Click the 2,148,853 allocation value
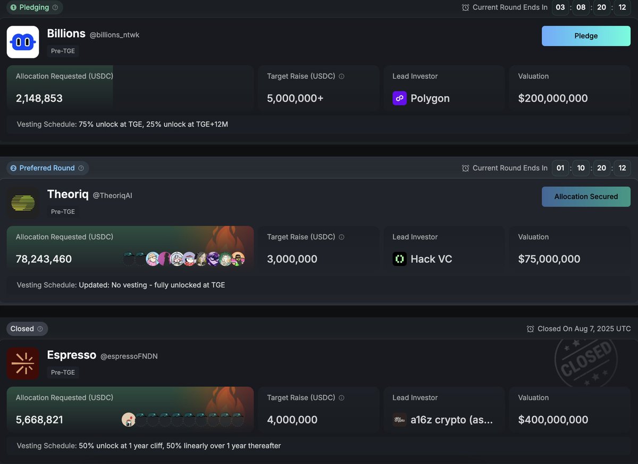The image size is (638, 464). click(39, 98)
